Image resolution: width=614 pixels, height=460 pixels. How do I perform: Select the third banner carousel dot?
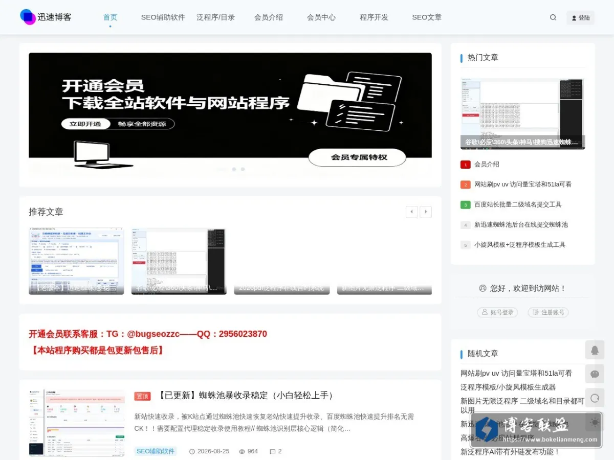[243, 169]
